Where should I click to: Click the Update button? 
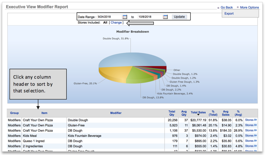(x=179, y=16)
